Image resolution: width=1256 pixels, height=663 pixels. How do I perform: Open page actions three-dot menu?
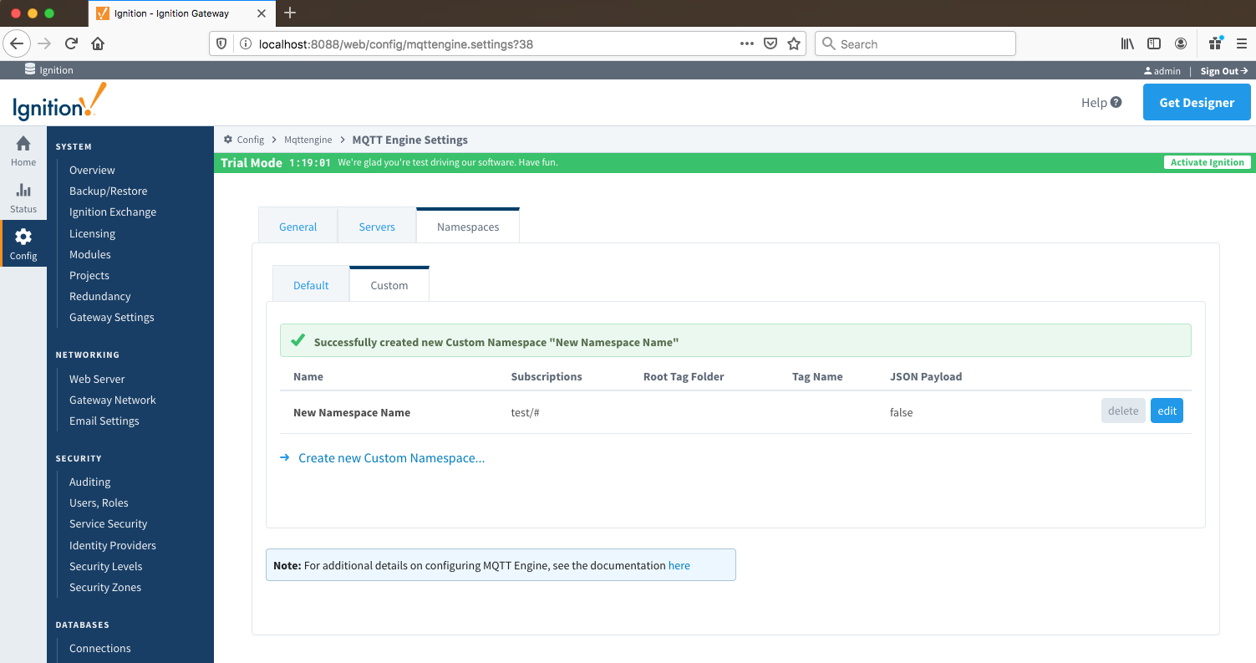[747, 43]
